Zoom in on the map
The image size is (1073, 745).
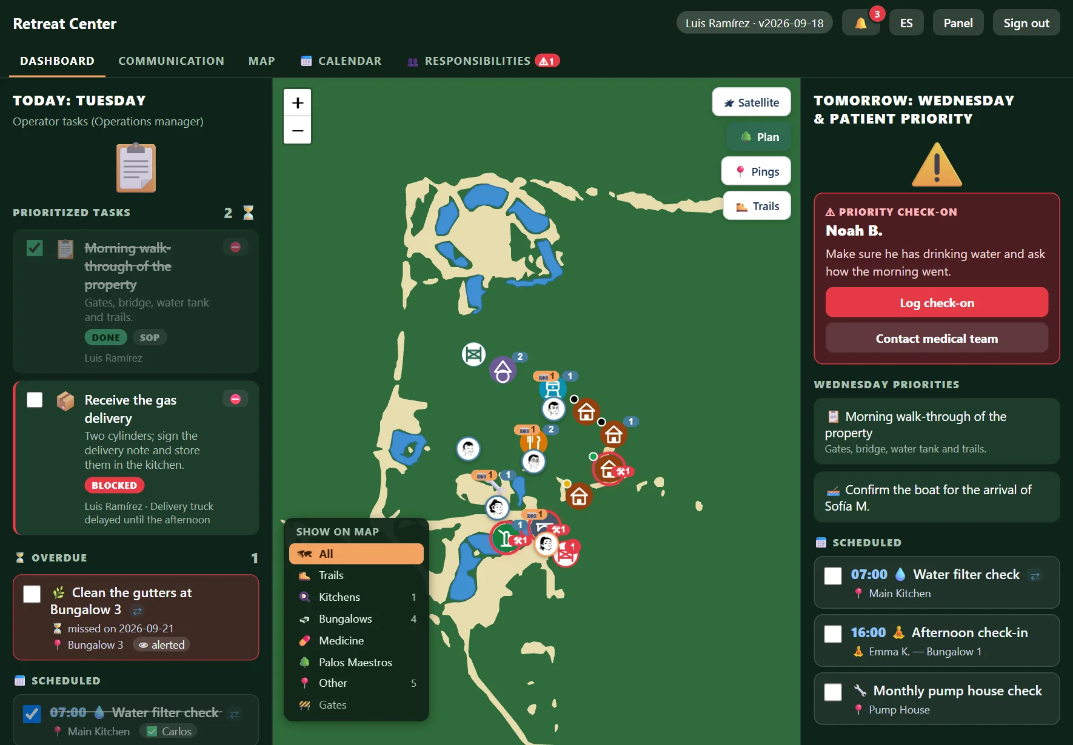298,103
